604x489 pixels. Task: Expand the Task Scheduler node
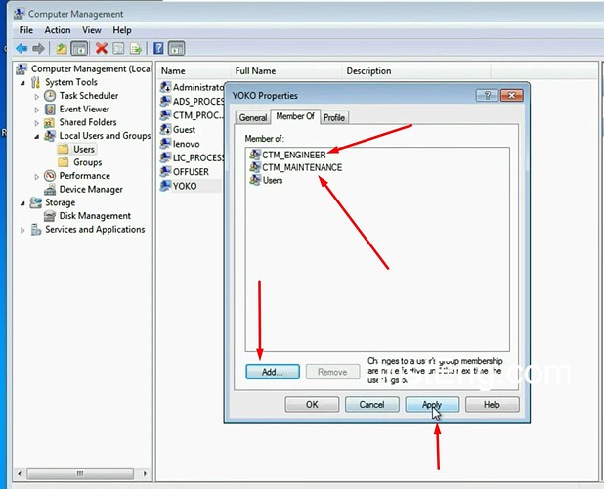pos(36,97)
